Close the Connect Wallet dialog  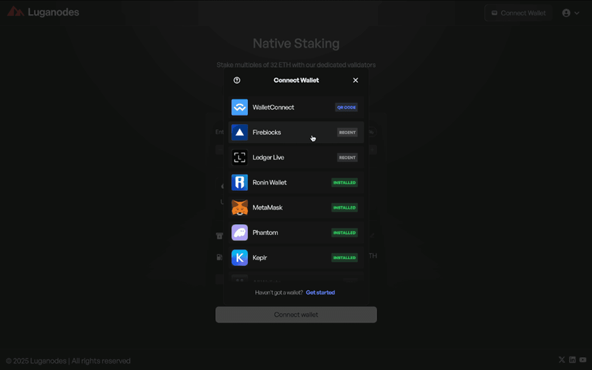(355, 80)
